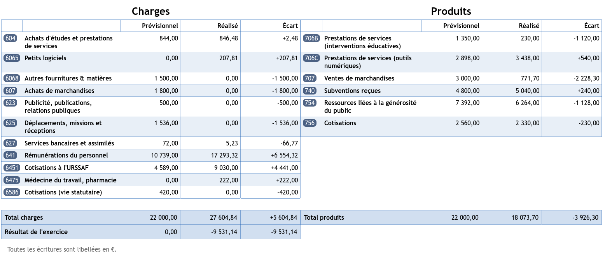Click account code badge 641
605x259 pixels.
[10, 155]
